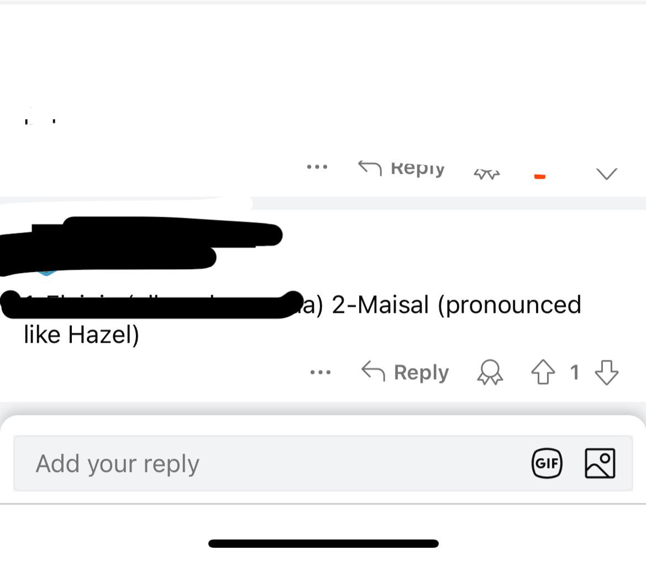Give an award to the Maisal comment
646x561 pixels.
pos(489,373)
